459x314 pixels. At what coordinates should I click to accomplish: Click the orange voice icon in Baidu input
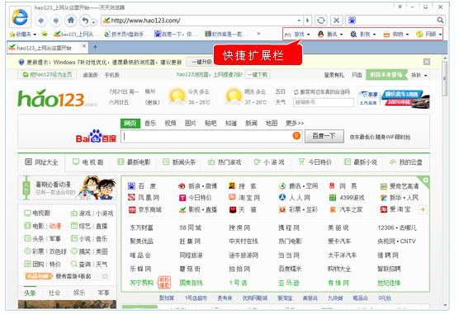click(x=296, y=136)
